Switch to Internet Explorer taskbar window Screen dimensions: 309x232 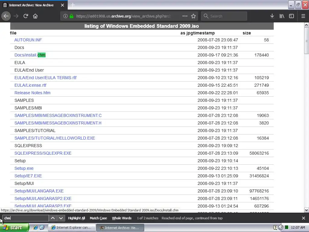[x=72, y=228]
